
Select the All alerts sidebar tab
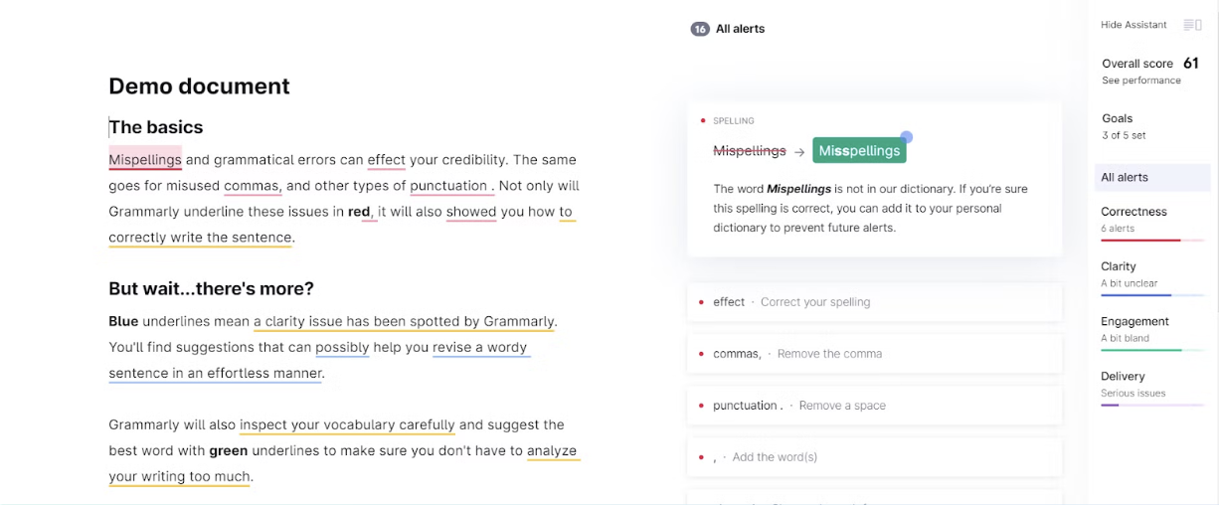click(1152, 177)
